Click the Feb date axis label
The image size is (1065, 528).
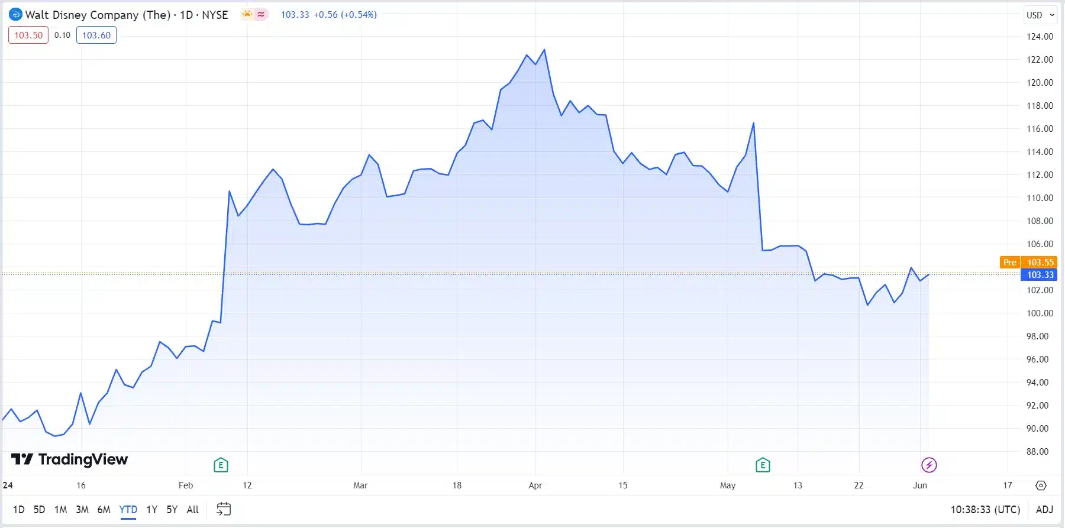(186, 485)
